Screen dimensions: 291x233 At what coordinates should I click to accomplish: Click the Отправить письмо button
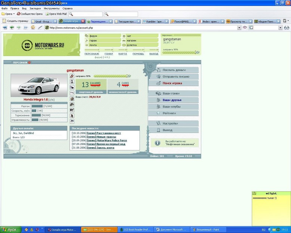pyautogui.click(x=174, y=76)
